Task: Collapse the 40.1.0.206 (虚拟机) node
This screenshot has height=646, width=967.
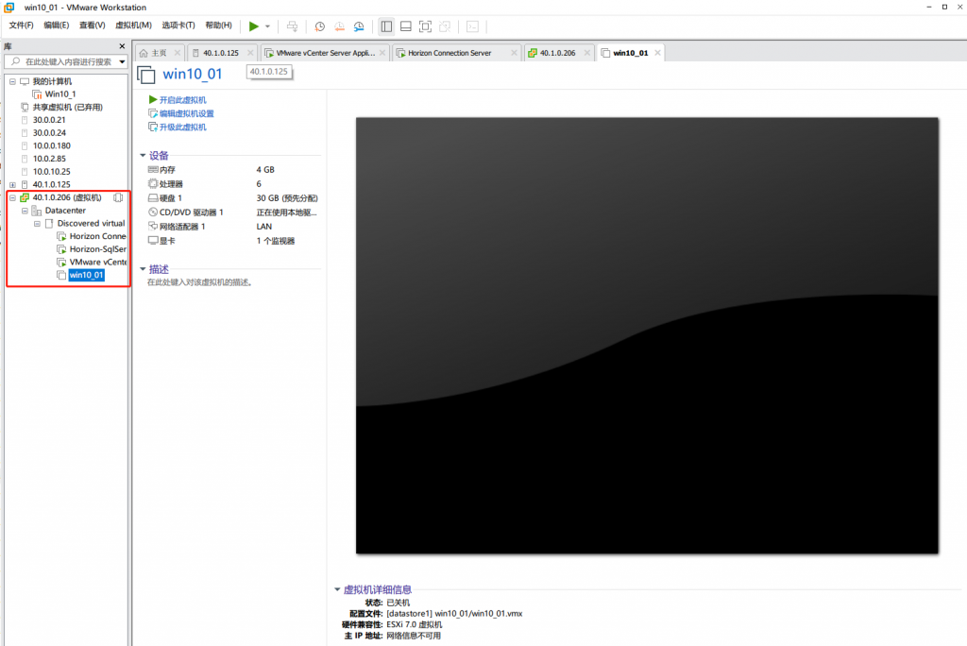Action: tap(12, 198)
